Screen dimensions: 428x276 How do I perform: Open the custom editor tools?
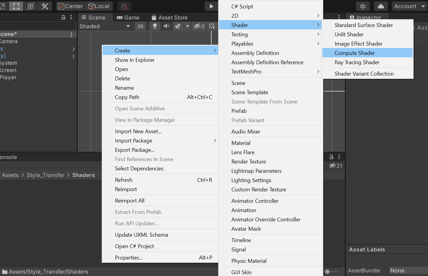point(45,6)
